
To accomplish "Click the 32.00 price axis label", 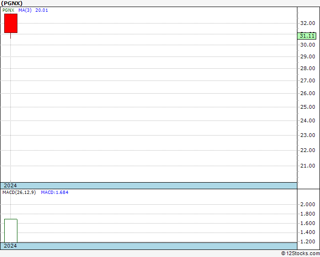I will [308, 23].
